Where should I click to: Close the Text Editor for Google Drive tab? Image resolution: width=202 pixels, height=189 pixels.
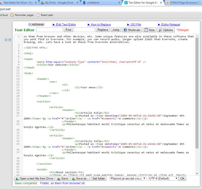coord(161,3)
